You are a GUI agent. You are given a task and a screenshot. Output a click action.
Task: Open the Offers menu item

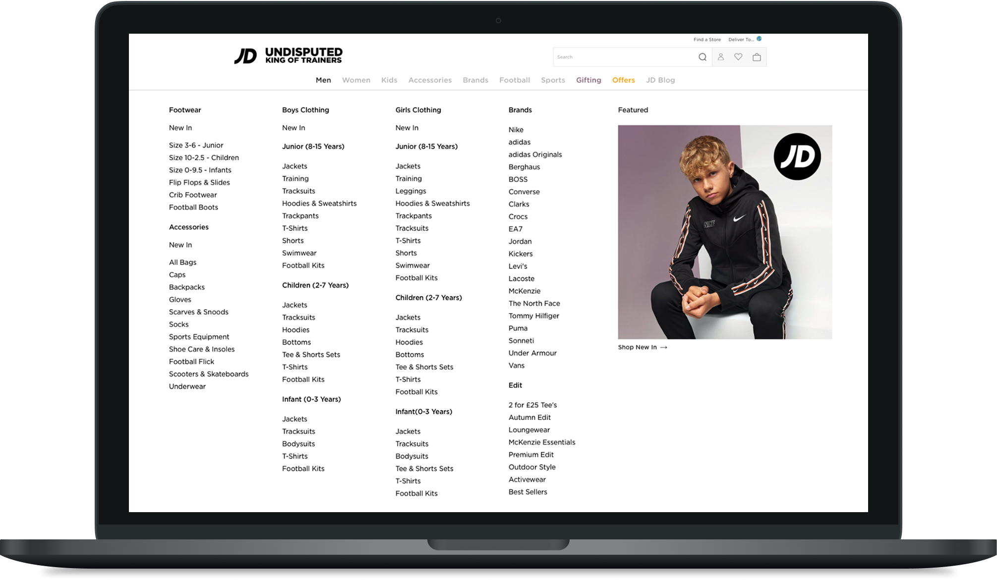624,80
